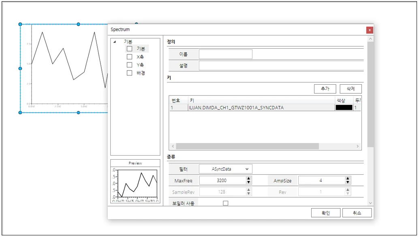The width and height of the screenshot is (419, 237).
Task: Check the 기본 checkbox in the tree
Action: point(130,49)
